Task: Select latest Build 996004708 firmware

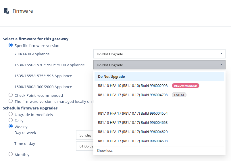Action: pos(159,95)
